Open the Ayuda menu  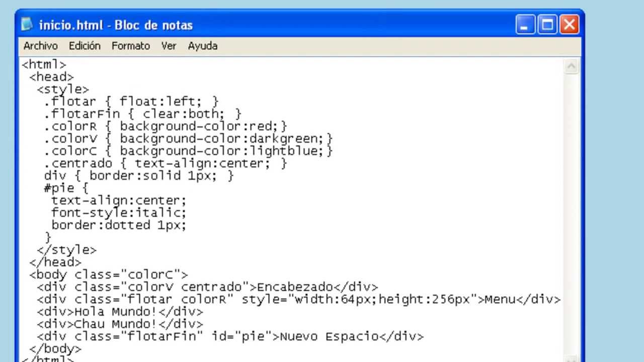point(202,46)
